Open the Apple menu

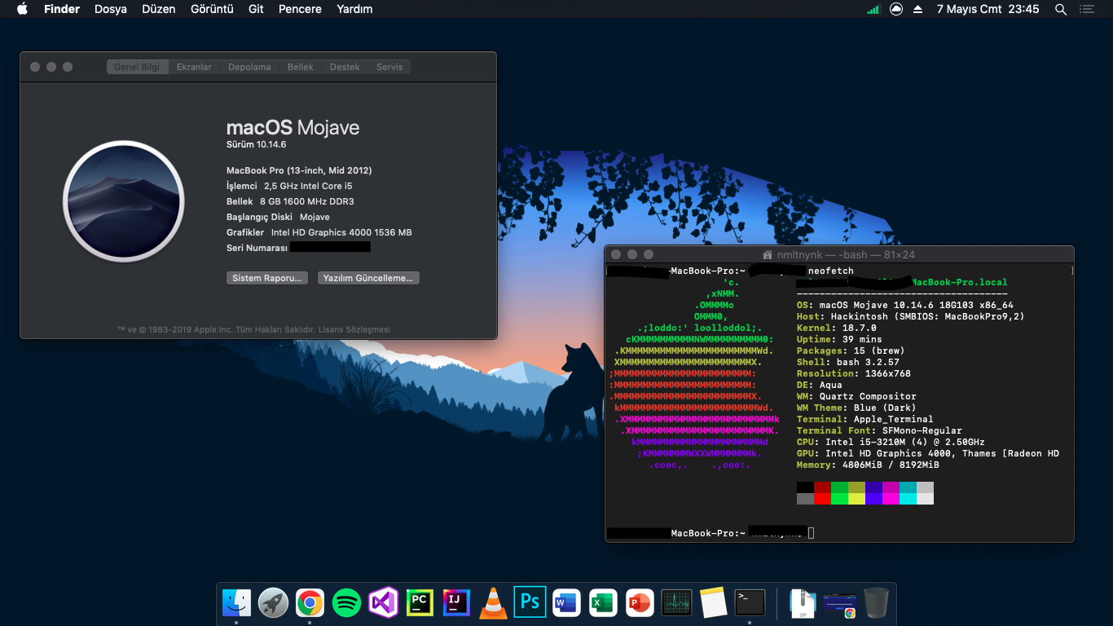(x=22, y=9)
